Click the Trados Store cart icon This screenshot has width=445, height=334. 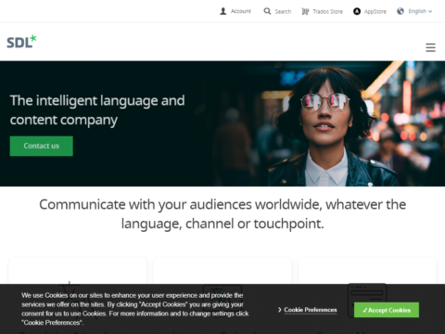pos(305,11)
